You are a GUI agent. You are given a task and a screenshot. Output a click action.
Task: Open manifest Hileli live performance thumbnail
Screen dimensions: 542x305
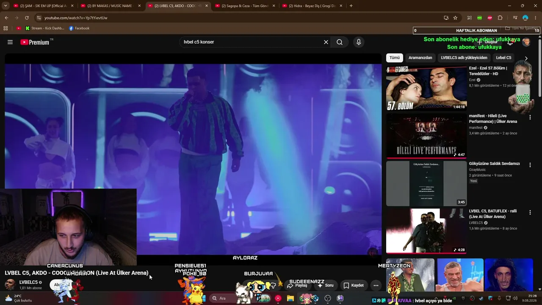426,136
